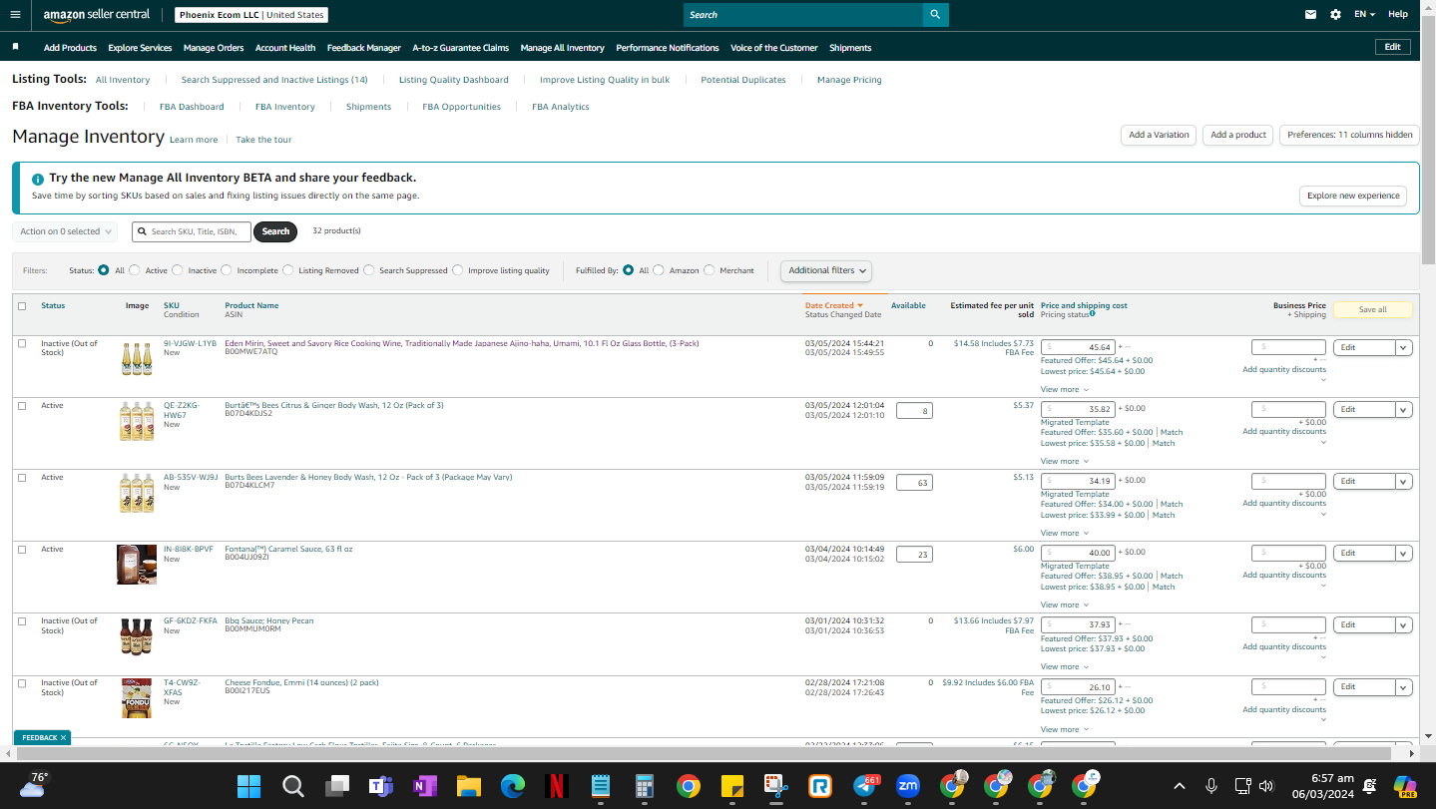1436x809 pixels.
Task: Click the Amazon Seller Central logo
Action: click(x=96, y=15)
